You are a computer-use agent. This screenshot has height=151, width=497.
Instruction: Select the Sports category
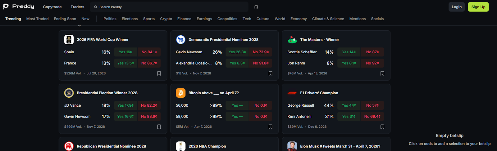[149, 19]
